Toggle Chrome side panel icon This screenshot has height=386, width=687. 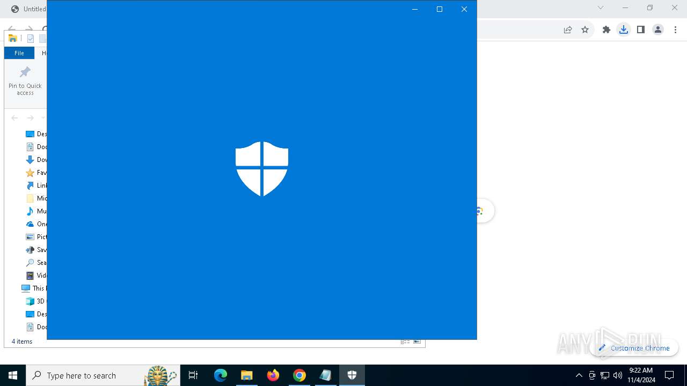pos(641,30)
